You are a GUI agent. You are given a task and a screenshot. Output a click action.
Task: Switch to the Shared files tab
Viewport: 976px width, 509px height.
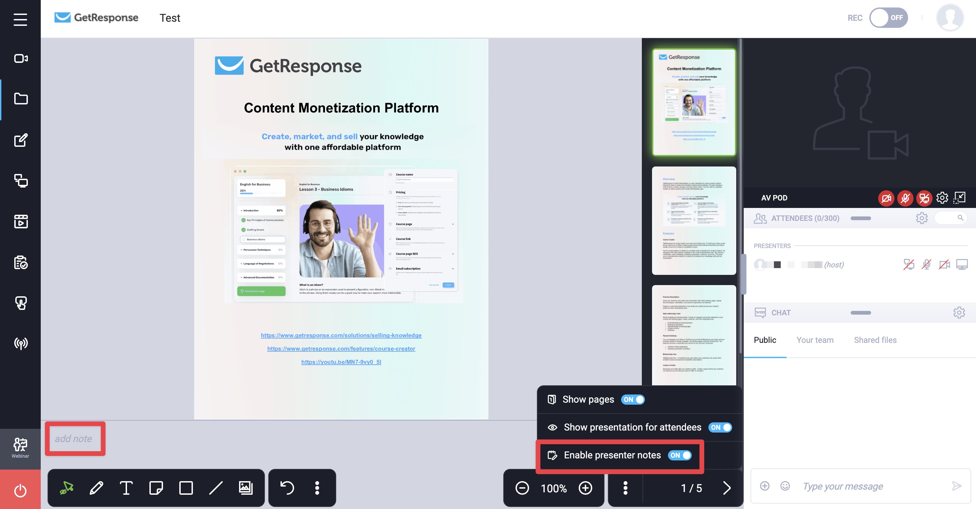click(x=875, y=340)
